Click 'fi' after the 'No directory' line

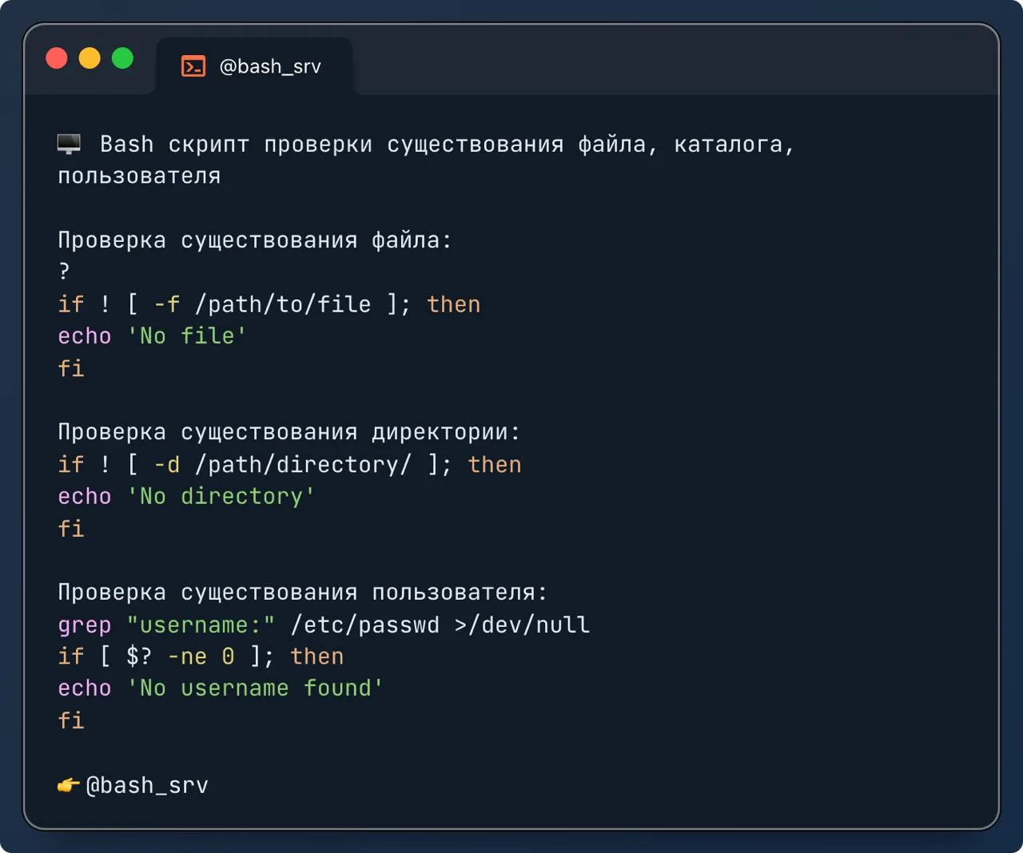click(x=71, y=529)
